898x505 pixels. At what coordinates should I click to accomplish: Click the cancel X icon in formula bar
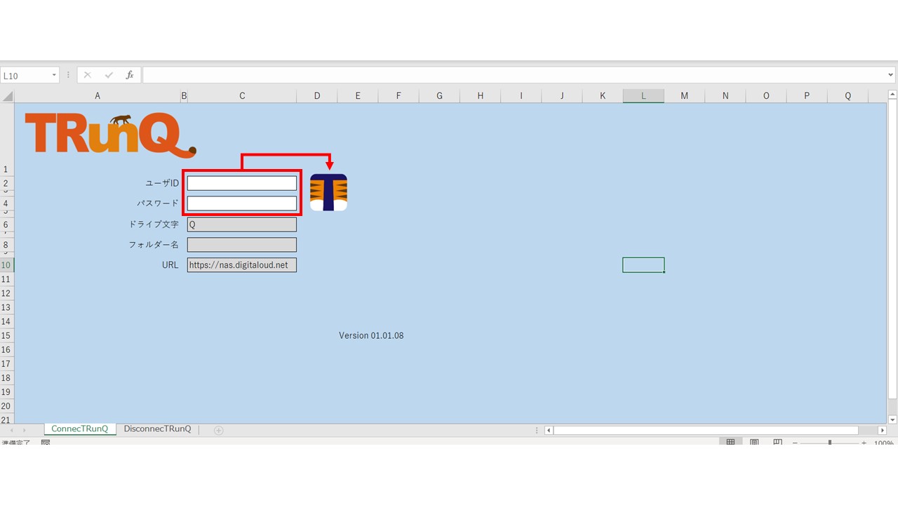point(88,75)
